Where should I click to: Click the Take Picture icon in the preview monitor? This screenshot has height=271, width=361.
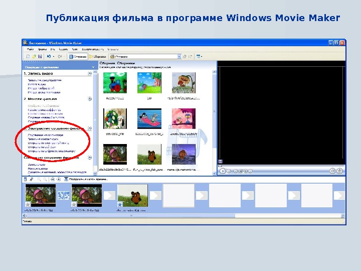340,171
